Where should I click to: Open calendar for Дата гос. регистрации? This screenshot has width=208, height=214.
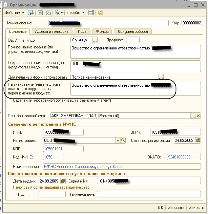coord(199,140)
